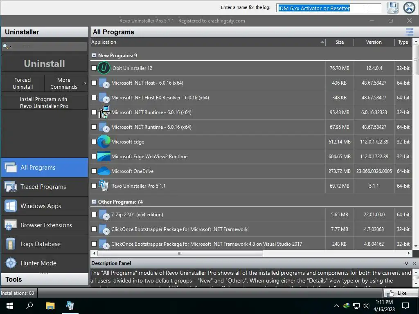Viewport: 419px width, 314px height.
Task: Sort by Application column arrow
Action: click(322, 42)
